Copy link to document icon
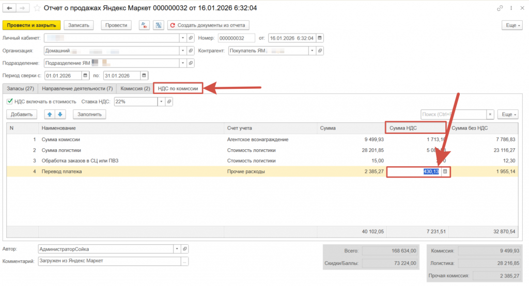 500,8
